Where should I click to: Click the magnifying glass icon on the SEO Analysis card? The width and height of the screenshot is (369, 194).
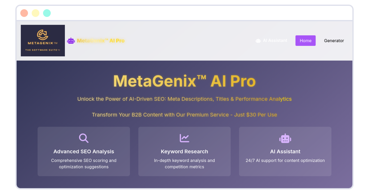[84, 138]
